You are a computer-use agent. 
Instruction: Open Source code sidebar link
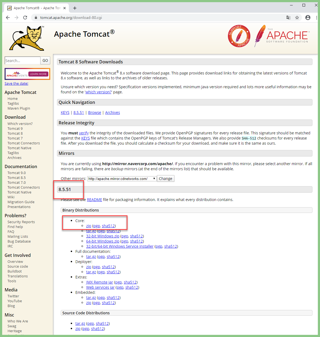coord(18,267)
